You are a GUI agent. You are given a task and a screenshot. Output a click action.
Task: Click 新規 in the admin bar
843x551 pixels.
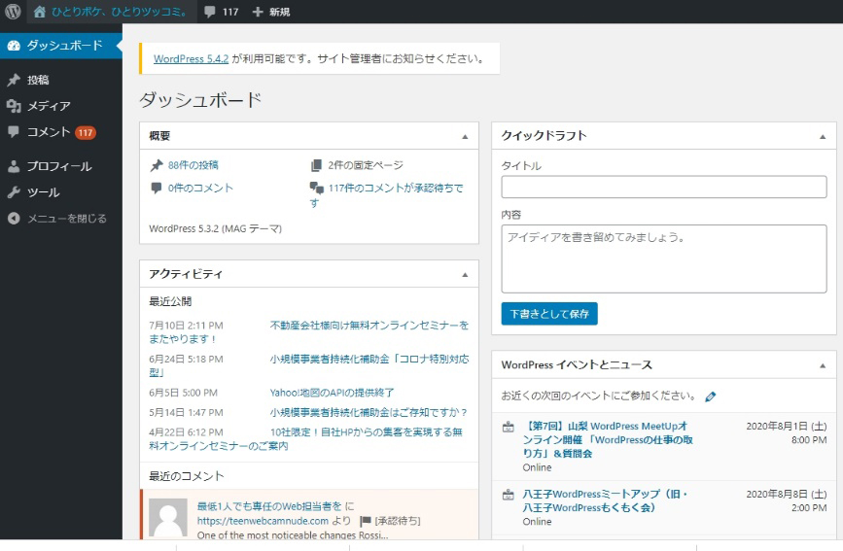point(280,12)
